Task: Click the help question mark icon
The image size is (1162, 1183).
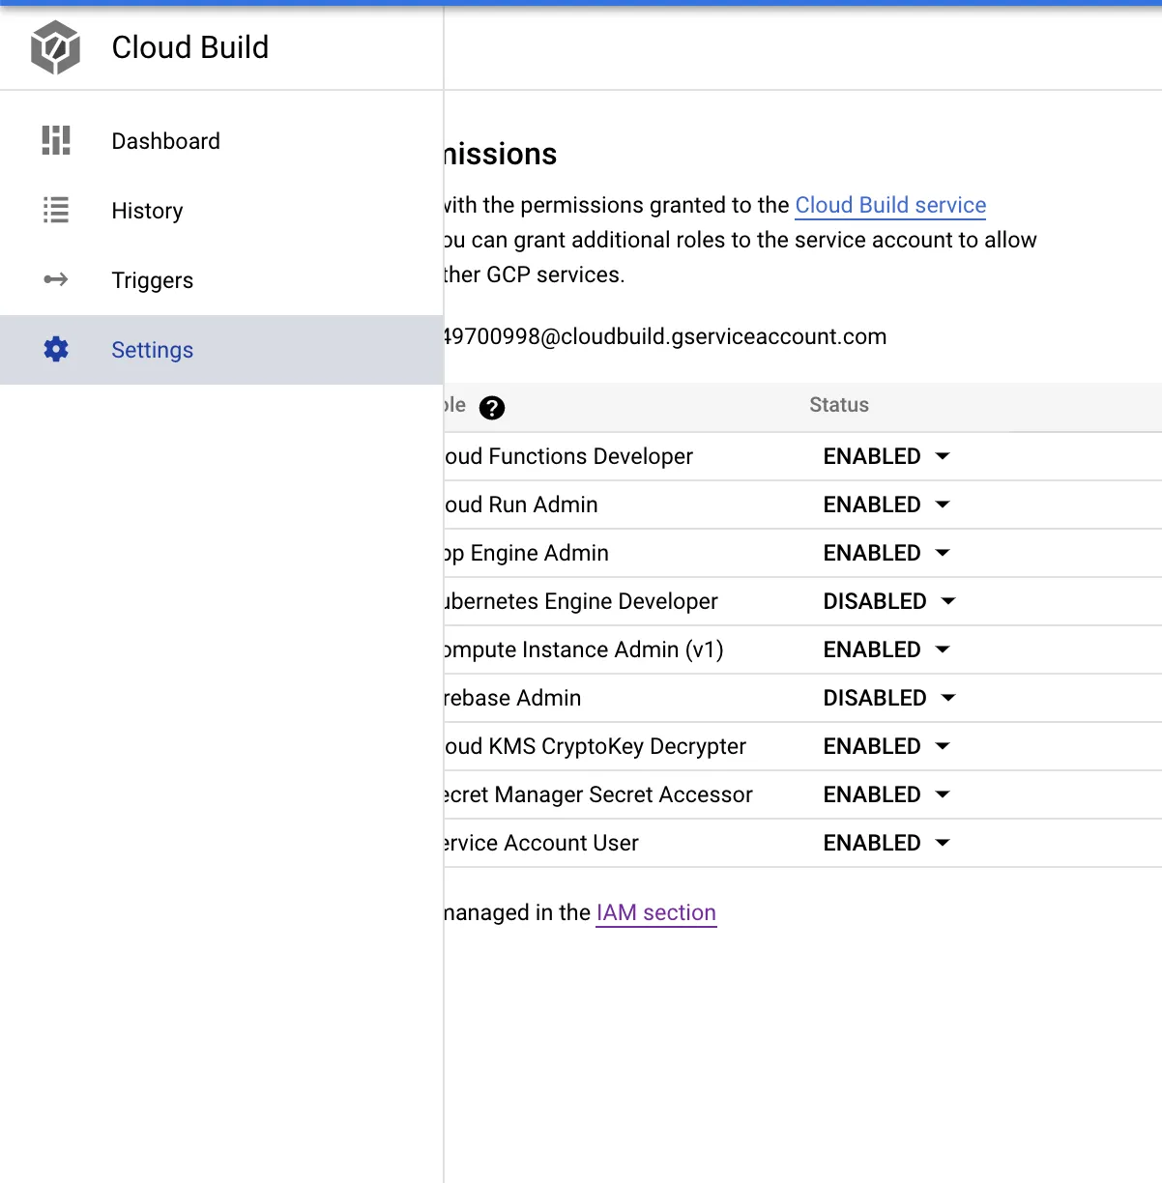Action: tap(492, 408)
